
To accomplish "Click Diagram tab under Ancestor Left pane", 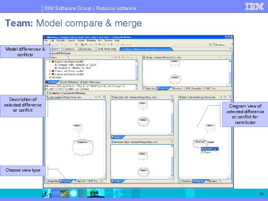I will (117, 137).
